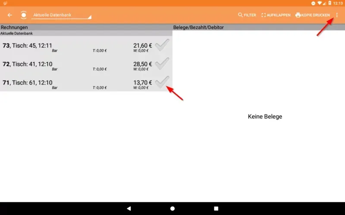The height and width of the screenshot is (215, 345).
Task: Select invoice 72, Tisch 41
Action: tap(86, 64)
